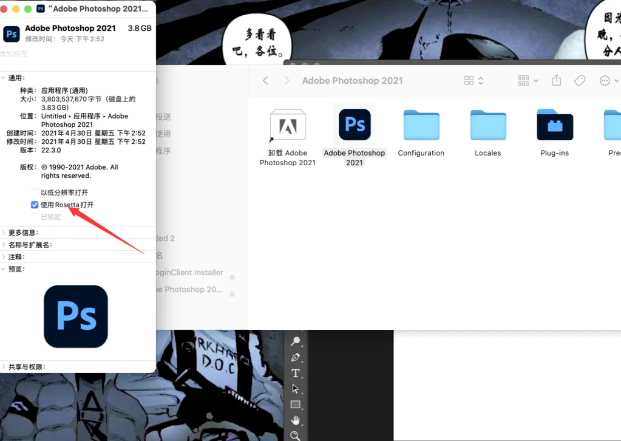
Task: Click the Finder share icon
Action: tap(557, 80)
